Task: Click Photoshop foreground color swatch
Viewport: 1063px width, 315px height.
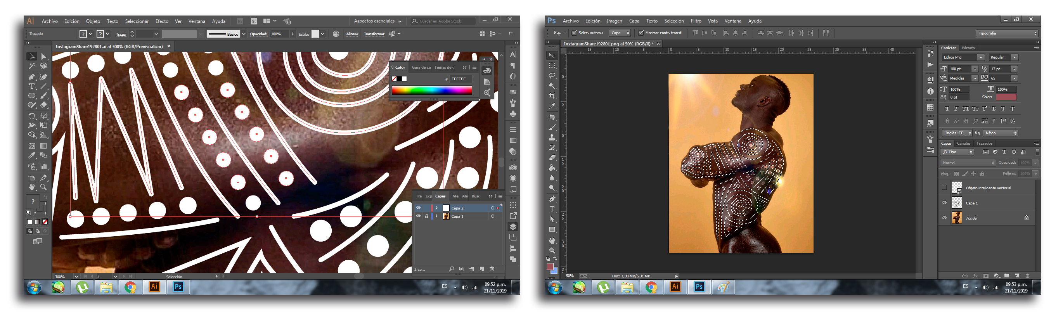Action: coord(550,266)
